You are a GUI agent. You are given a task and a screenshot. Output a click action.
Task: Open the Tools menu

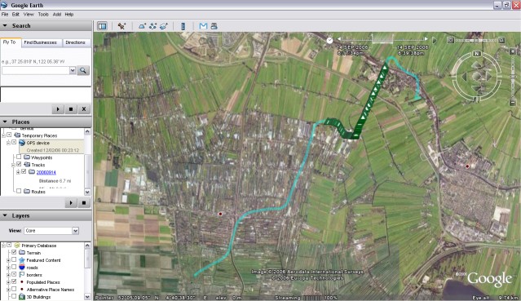[x=43, y=15]
